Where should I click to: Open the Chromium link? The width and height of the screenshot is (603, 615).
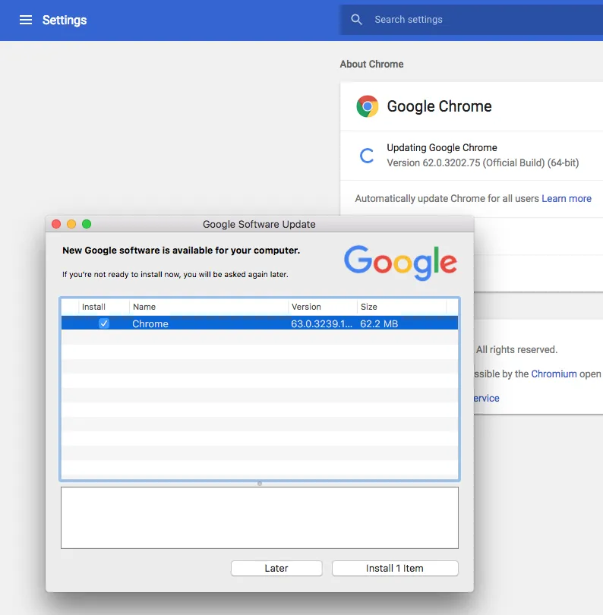554,374
